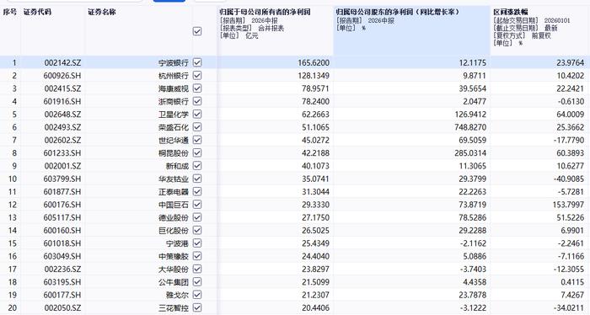
Task: Toggle checkbox for 中国巨石
Action: [x=197, y=205]
